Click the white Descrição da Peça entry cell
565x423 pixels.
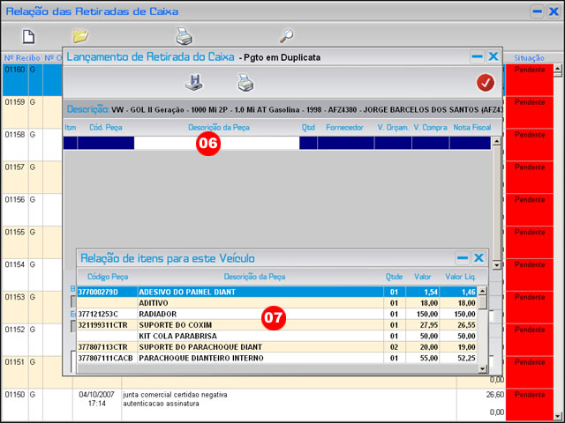tap(216, 142)
